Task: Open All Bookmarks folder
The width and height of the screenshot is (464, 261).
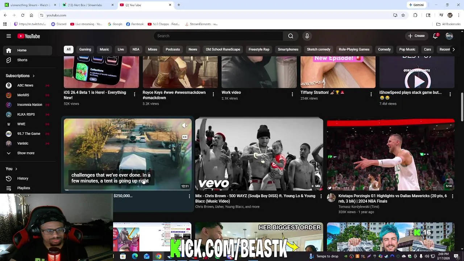Action: click(x=448, y=24)
